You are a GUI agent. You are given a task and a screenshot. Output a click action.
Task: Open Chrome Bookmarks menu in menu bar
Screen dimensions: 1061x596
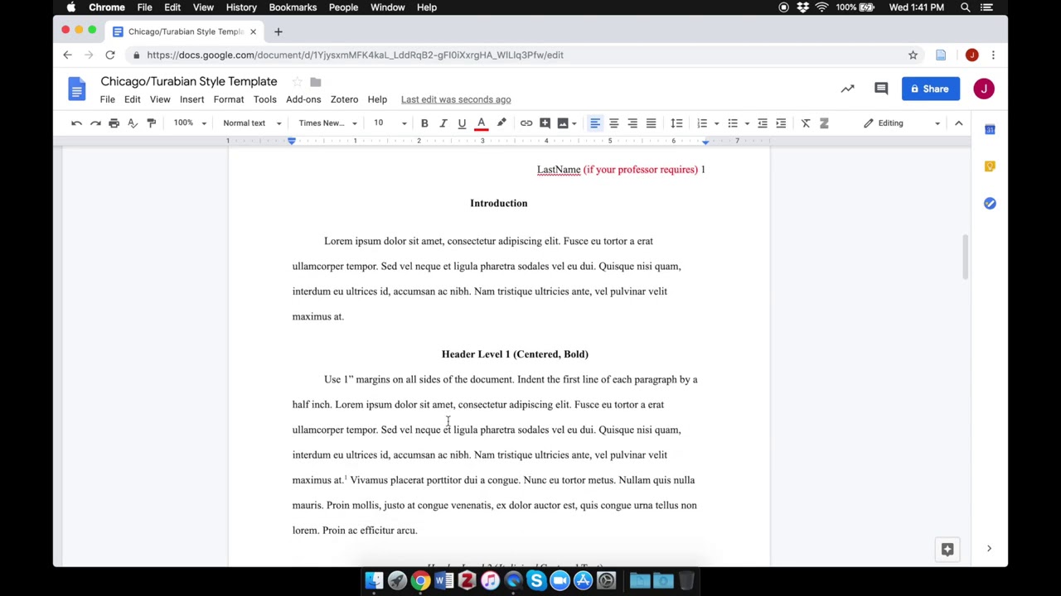pyautogui.click(x=293, y=7)
